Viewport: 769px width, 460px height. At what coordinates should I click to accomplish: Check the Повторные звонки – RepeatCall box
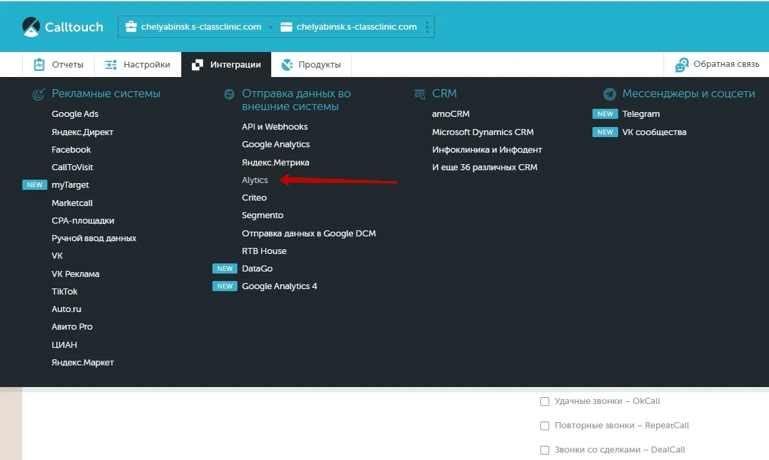tap(544, 426)
